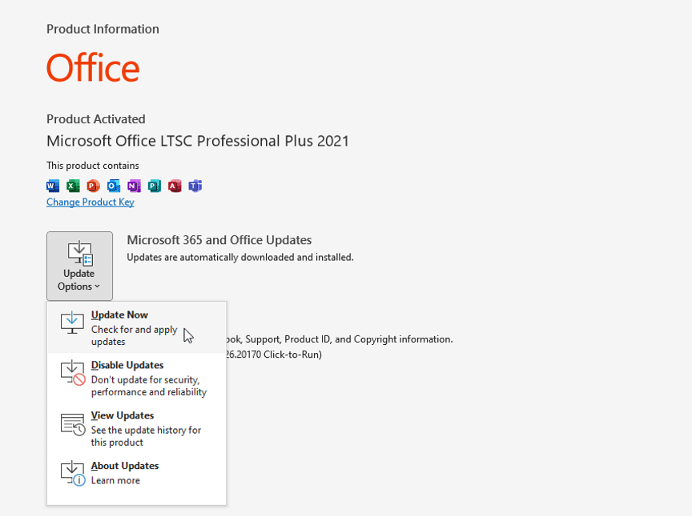This screenshot has width=692, height=517.
Task: Click the Click-to-Run version text
Action: point(274,355)
